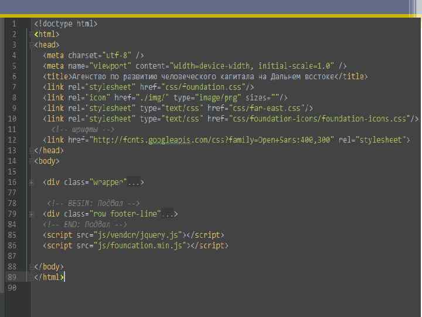
Task: Open the fonts.googleapis.com URL in line 12
Action: tap(212, 140)
